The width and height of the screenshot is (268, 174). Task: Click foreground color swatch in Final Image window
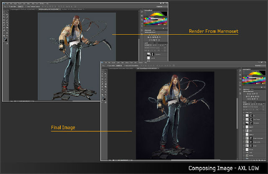(103, 97)
